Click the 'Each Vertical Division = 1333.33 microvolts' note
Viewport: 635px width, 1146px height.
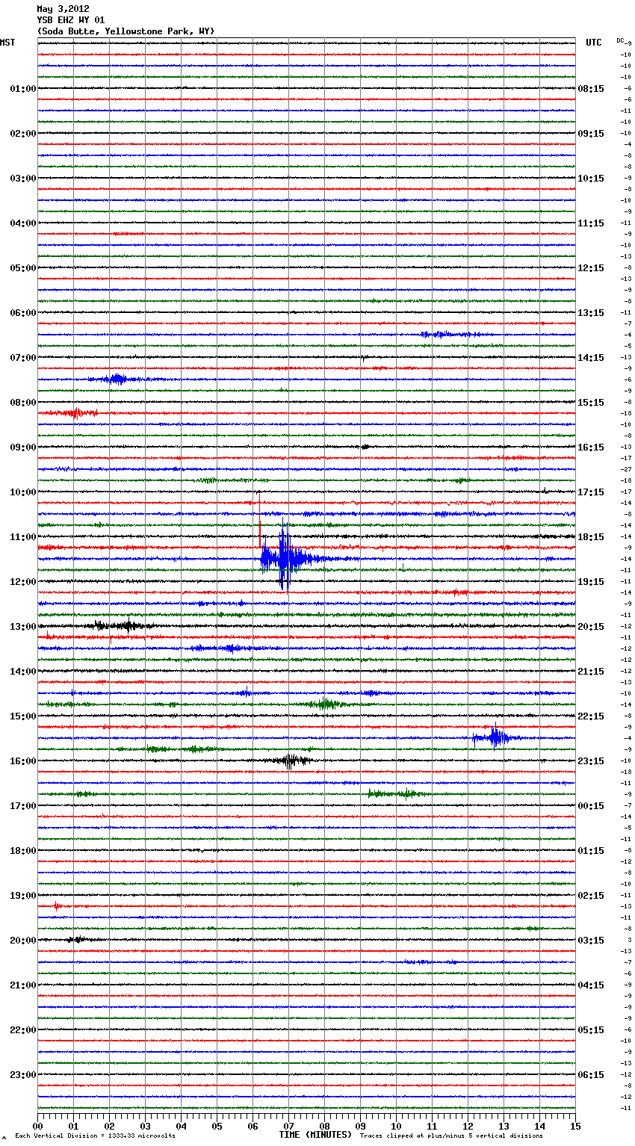95,1136
